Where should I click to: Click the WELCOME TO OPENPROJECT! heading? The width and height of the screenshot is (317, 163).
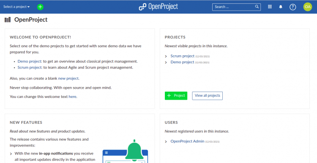point(40,37)
